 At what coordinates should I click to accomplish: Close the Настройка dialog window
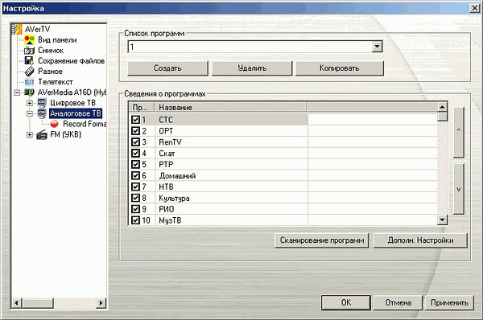475,8
